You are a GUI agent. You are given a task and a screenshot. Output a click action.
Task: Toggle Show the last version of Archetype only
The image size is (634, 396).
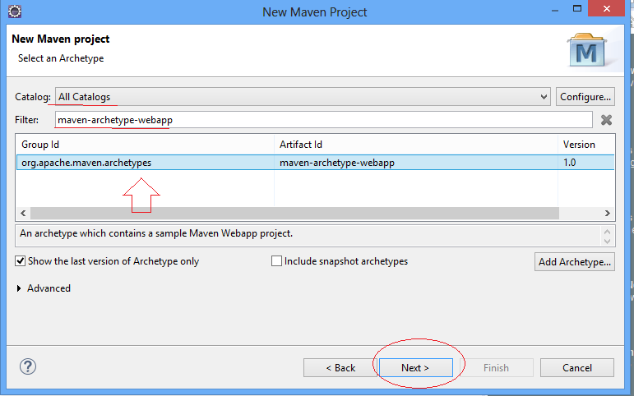coord(21,261)
